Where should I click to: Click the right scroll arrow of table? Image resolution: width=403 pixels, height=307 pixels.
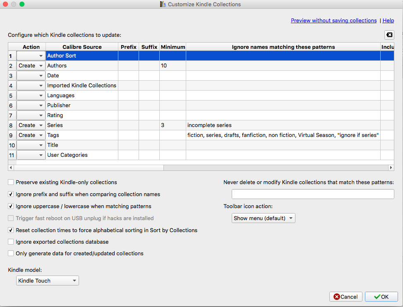pyautogui.click(x=391, y=168)
